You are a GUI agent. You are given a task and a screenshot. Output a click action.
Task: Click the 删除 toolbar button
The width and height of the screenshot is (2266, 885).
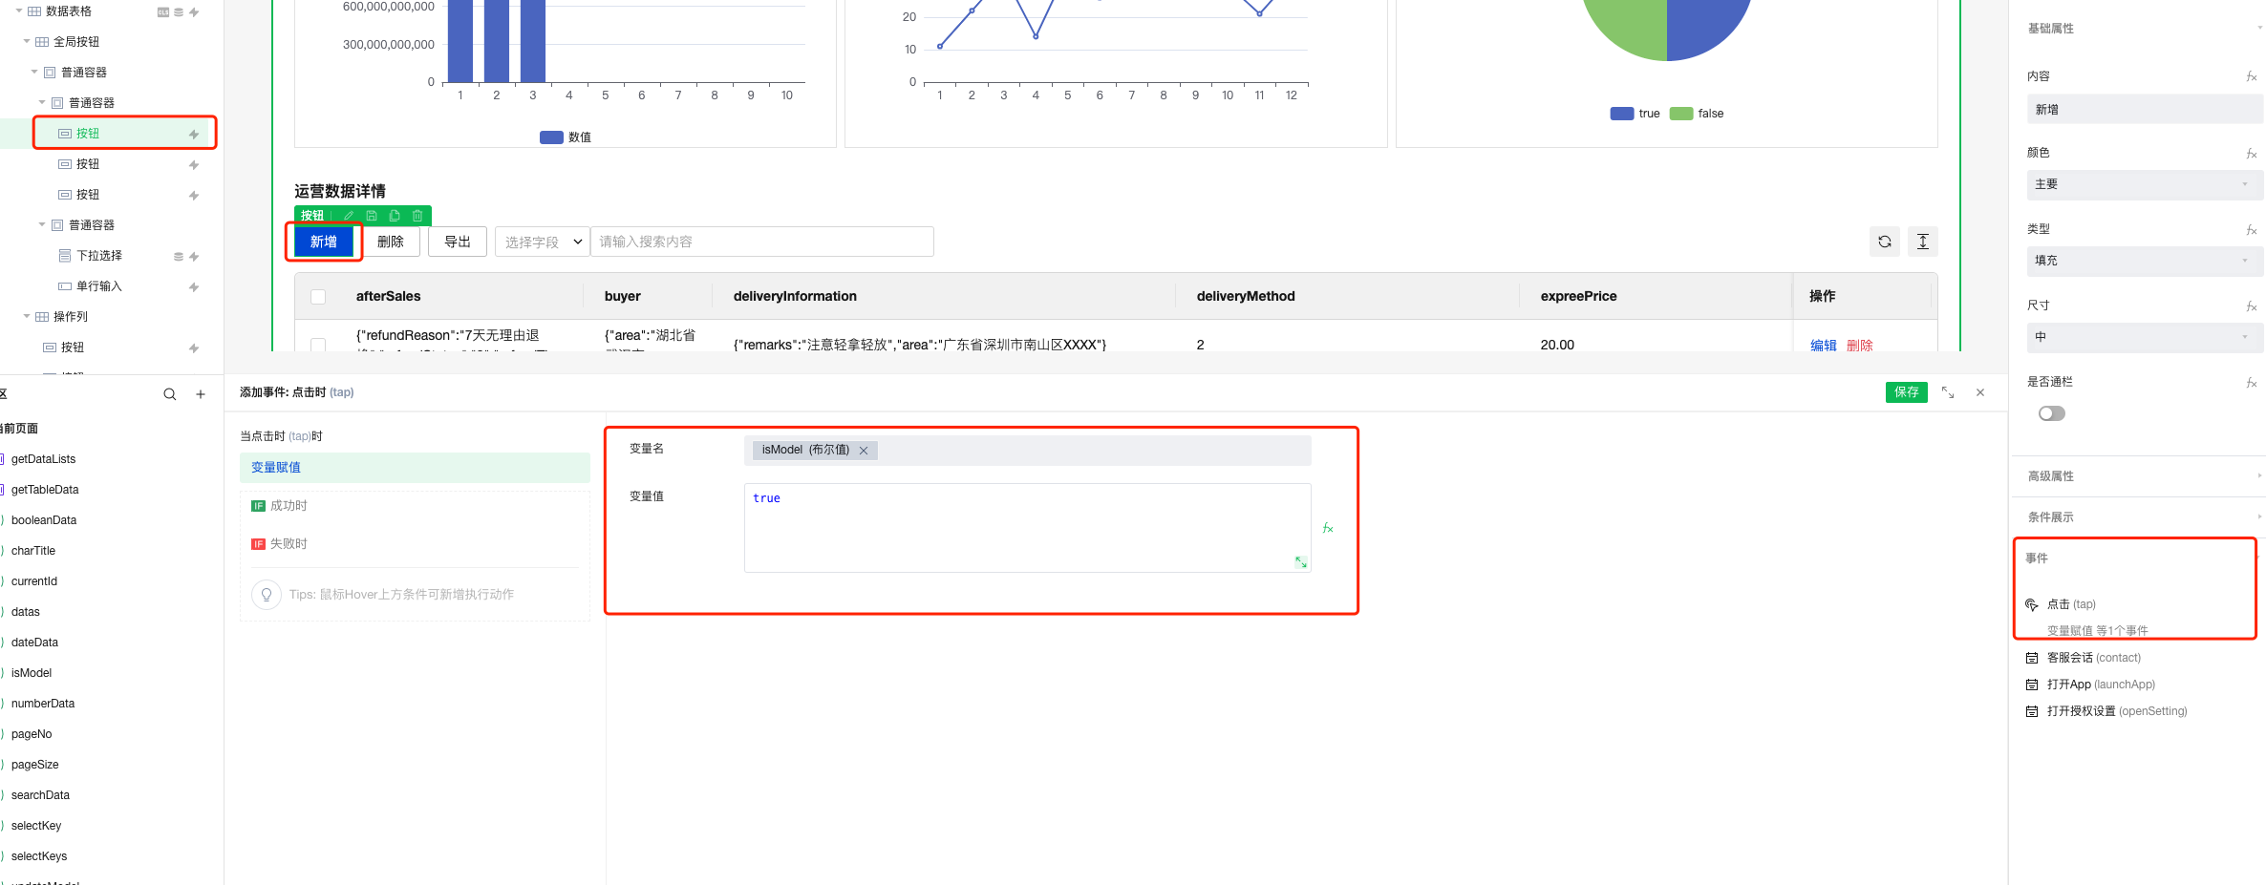(x=391, y=242)
